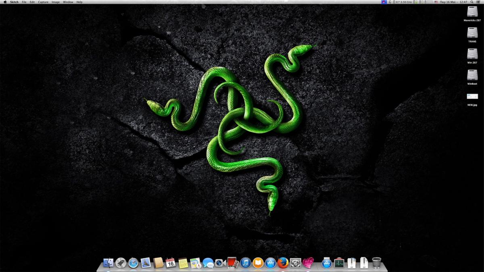Open Launchpad rocket icon in Dock

[121, 263]
